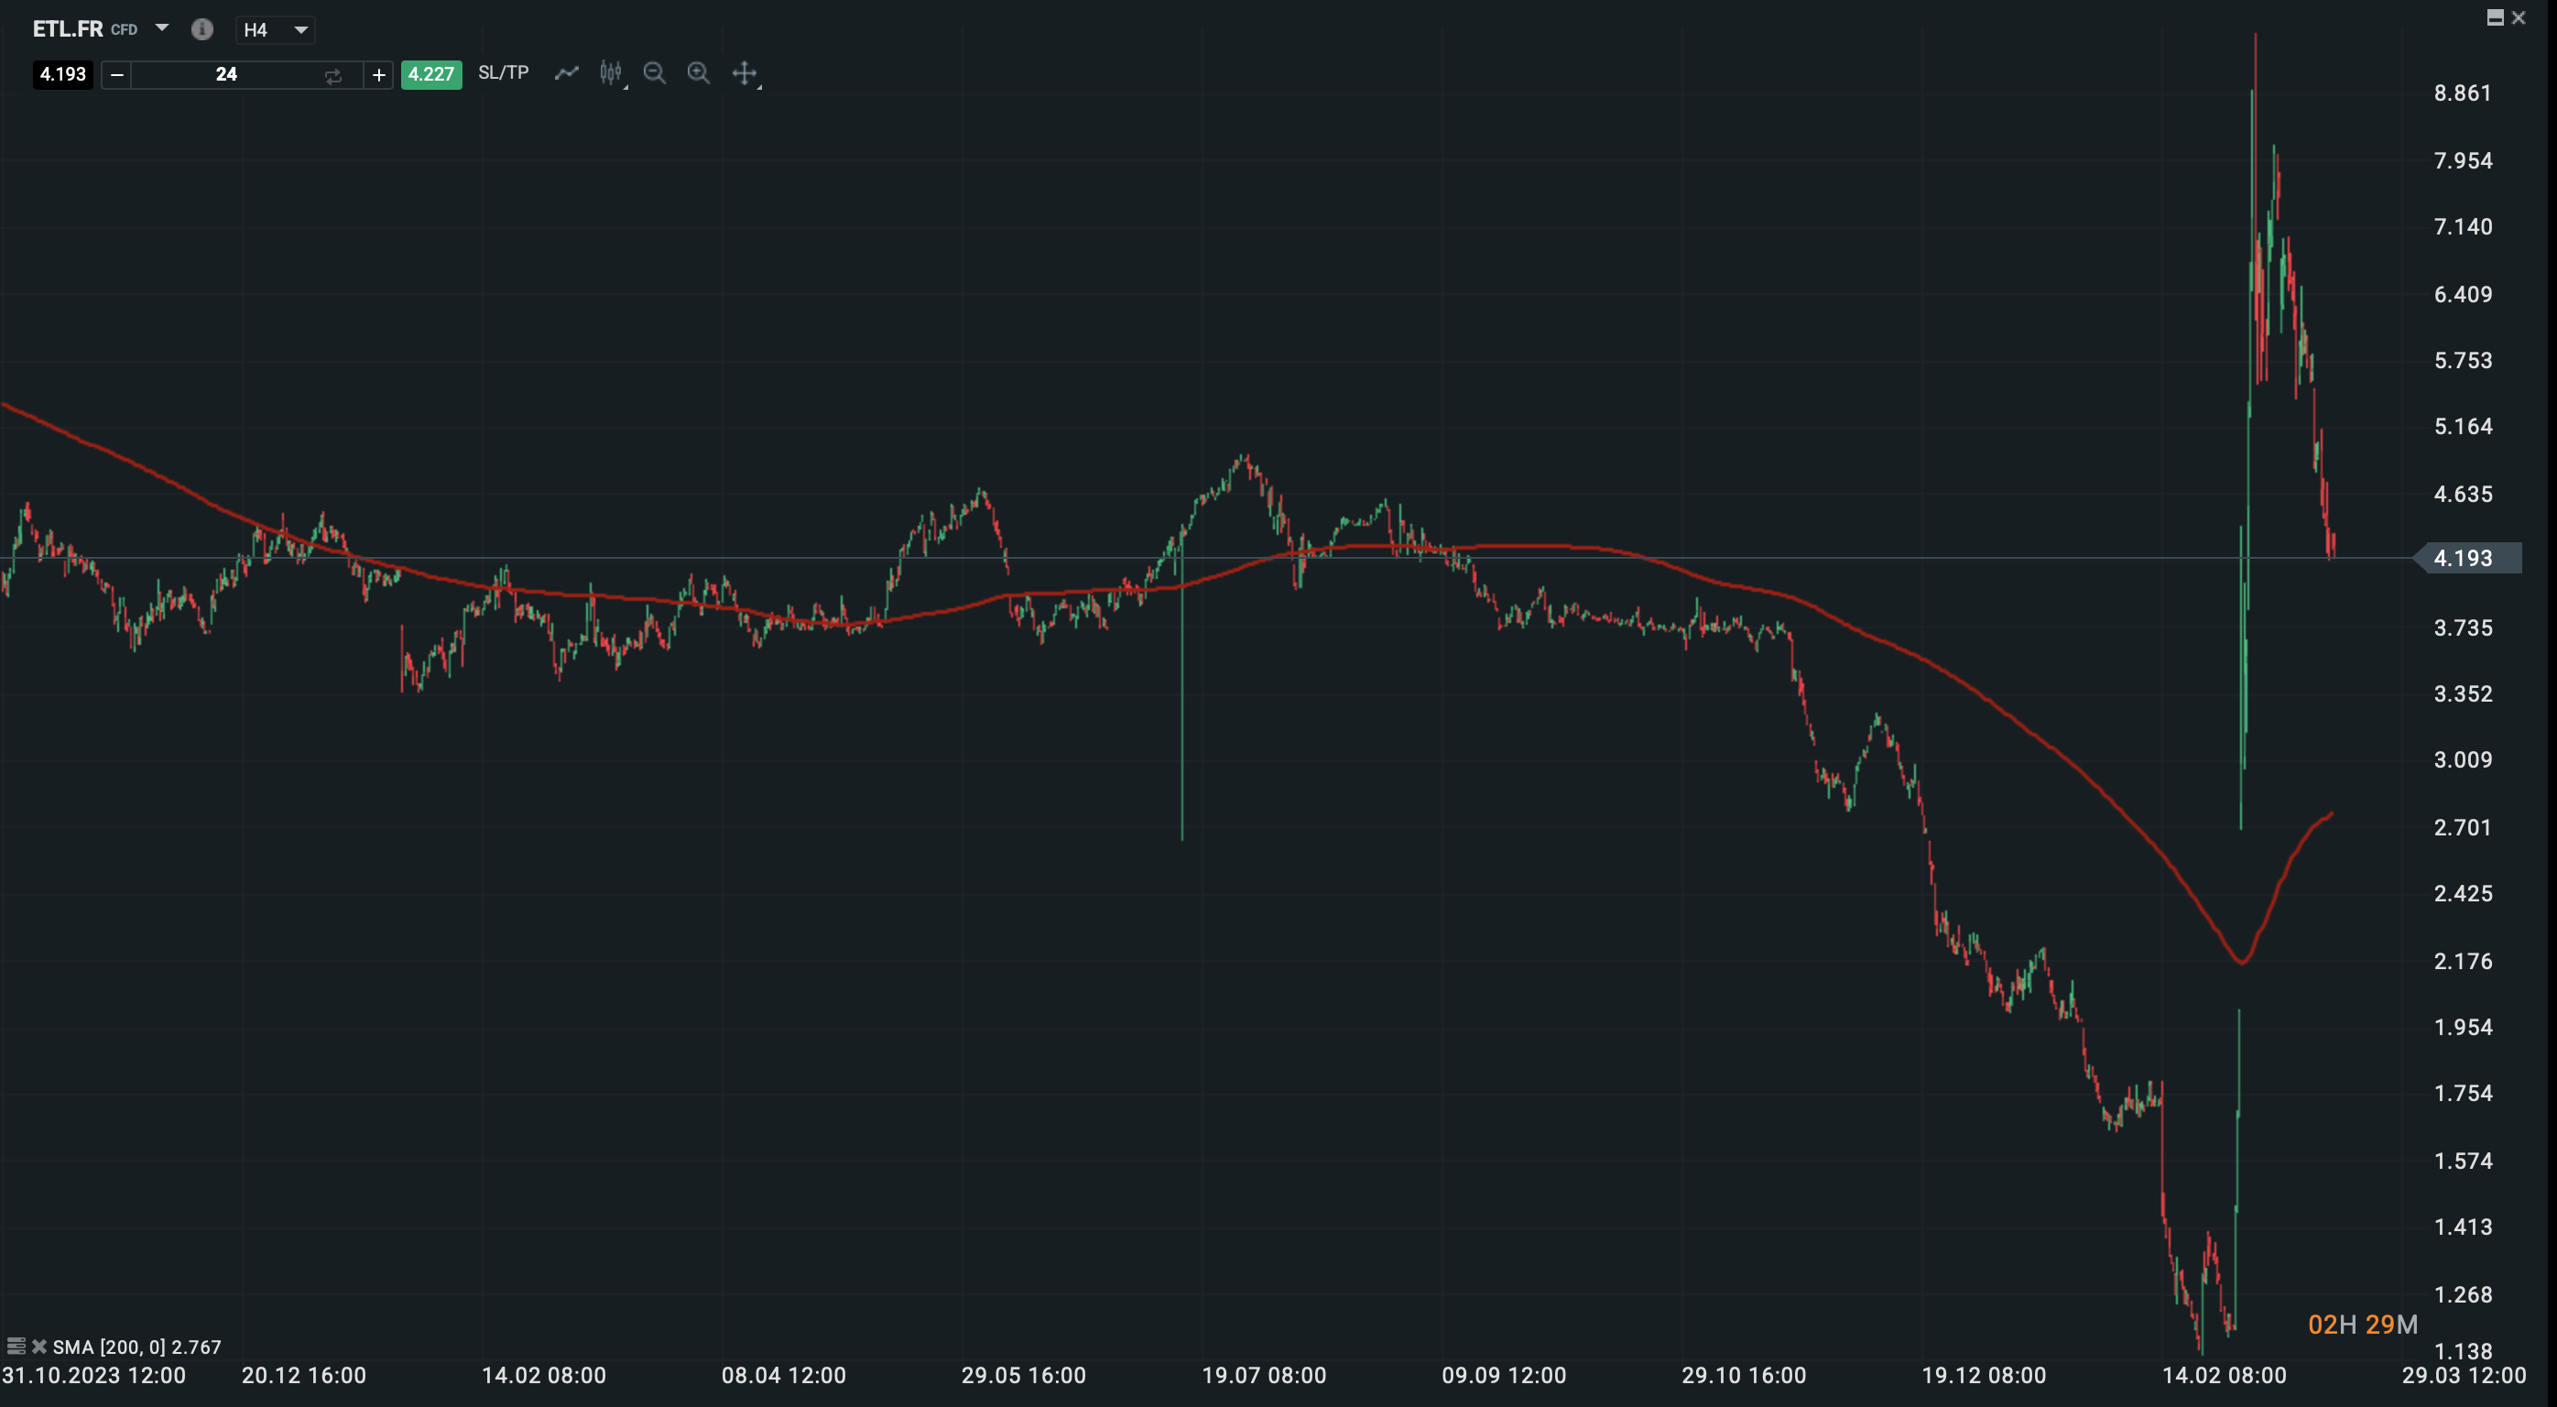The width and height of the screenshot is (2557, 1407).
Task: Open SMA indicator settings icon
Action: [15, 1347]
